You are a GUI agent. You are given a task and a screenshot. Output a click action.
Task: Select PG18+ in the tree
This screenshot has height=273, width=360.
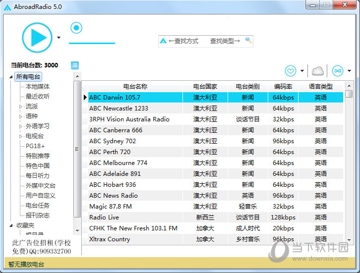pyautogui.click(x=35, y=146)
